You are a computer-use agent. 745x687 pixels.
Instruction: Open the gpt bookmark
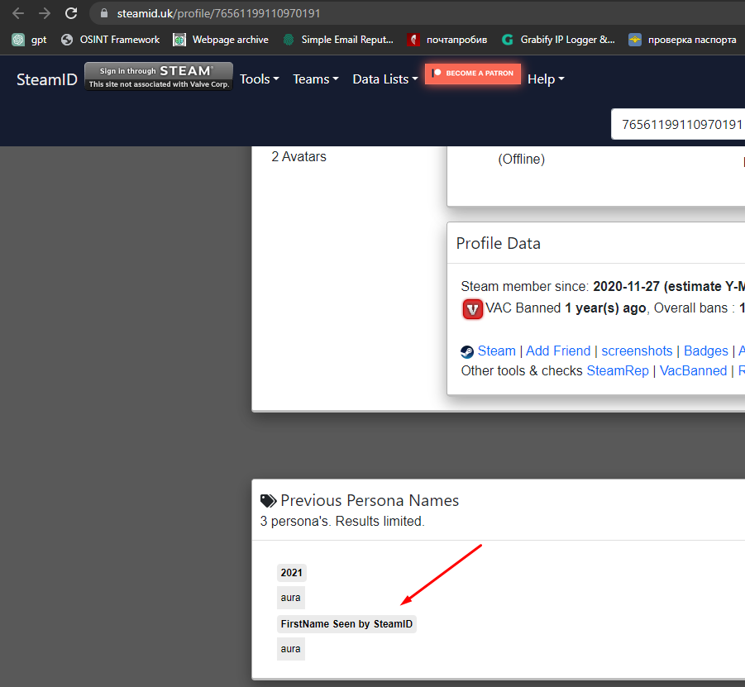tap(30, 40)
